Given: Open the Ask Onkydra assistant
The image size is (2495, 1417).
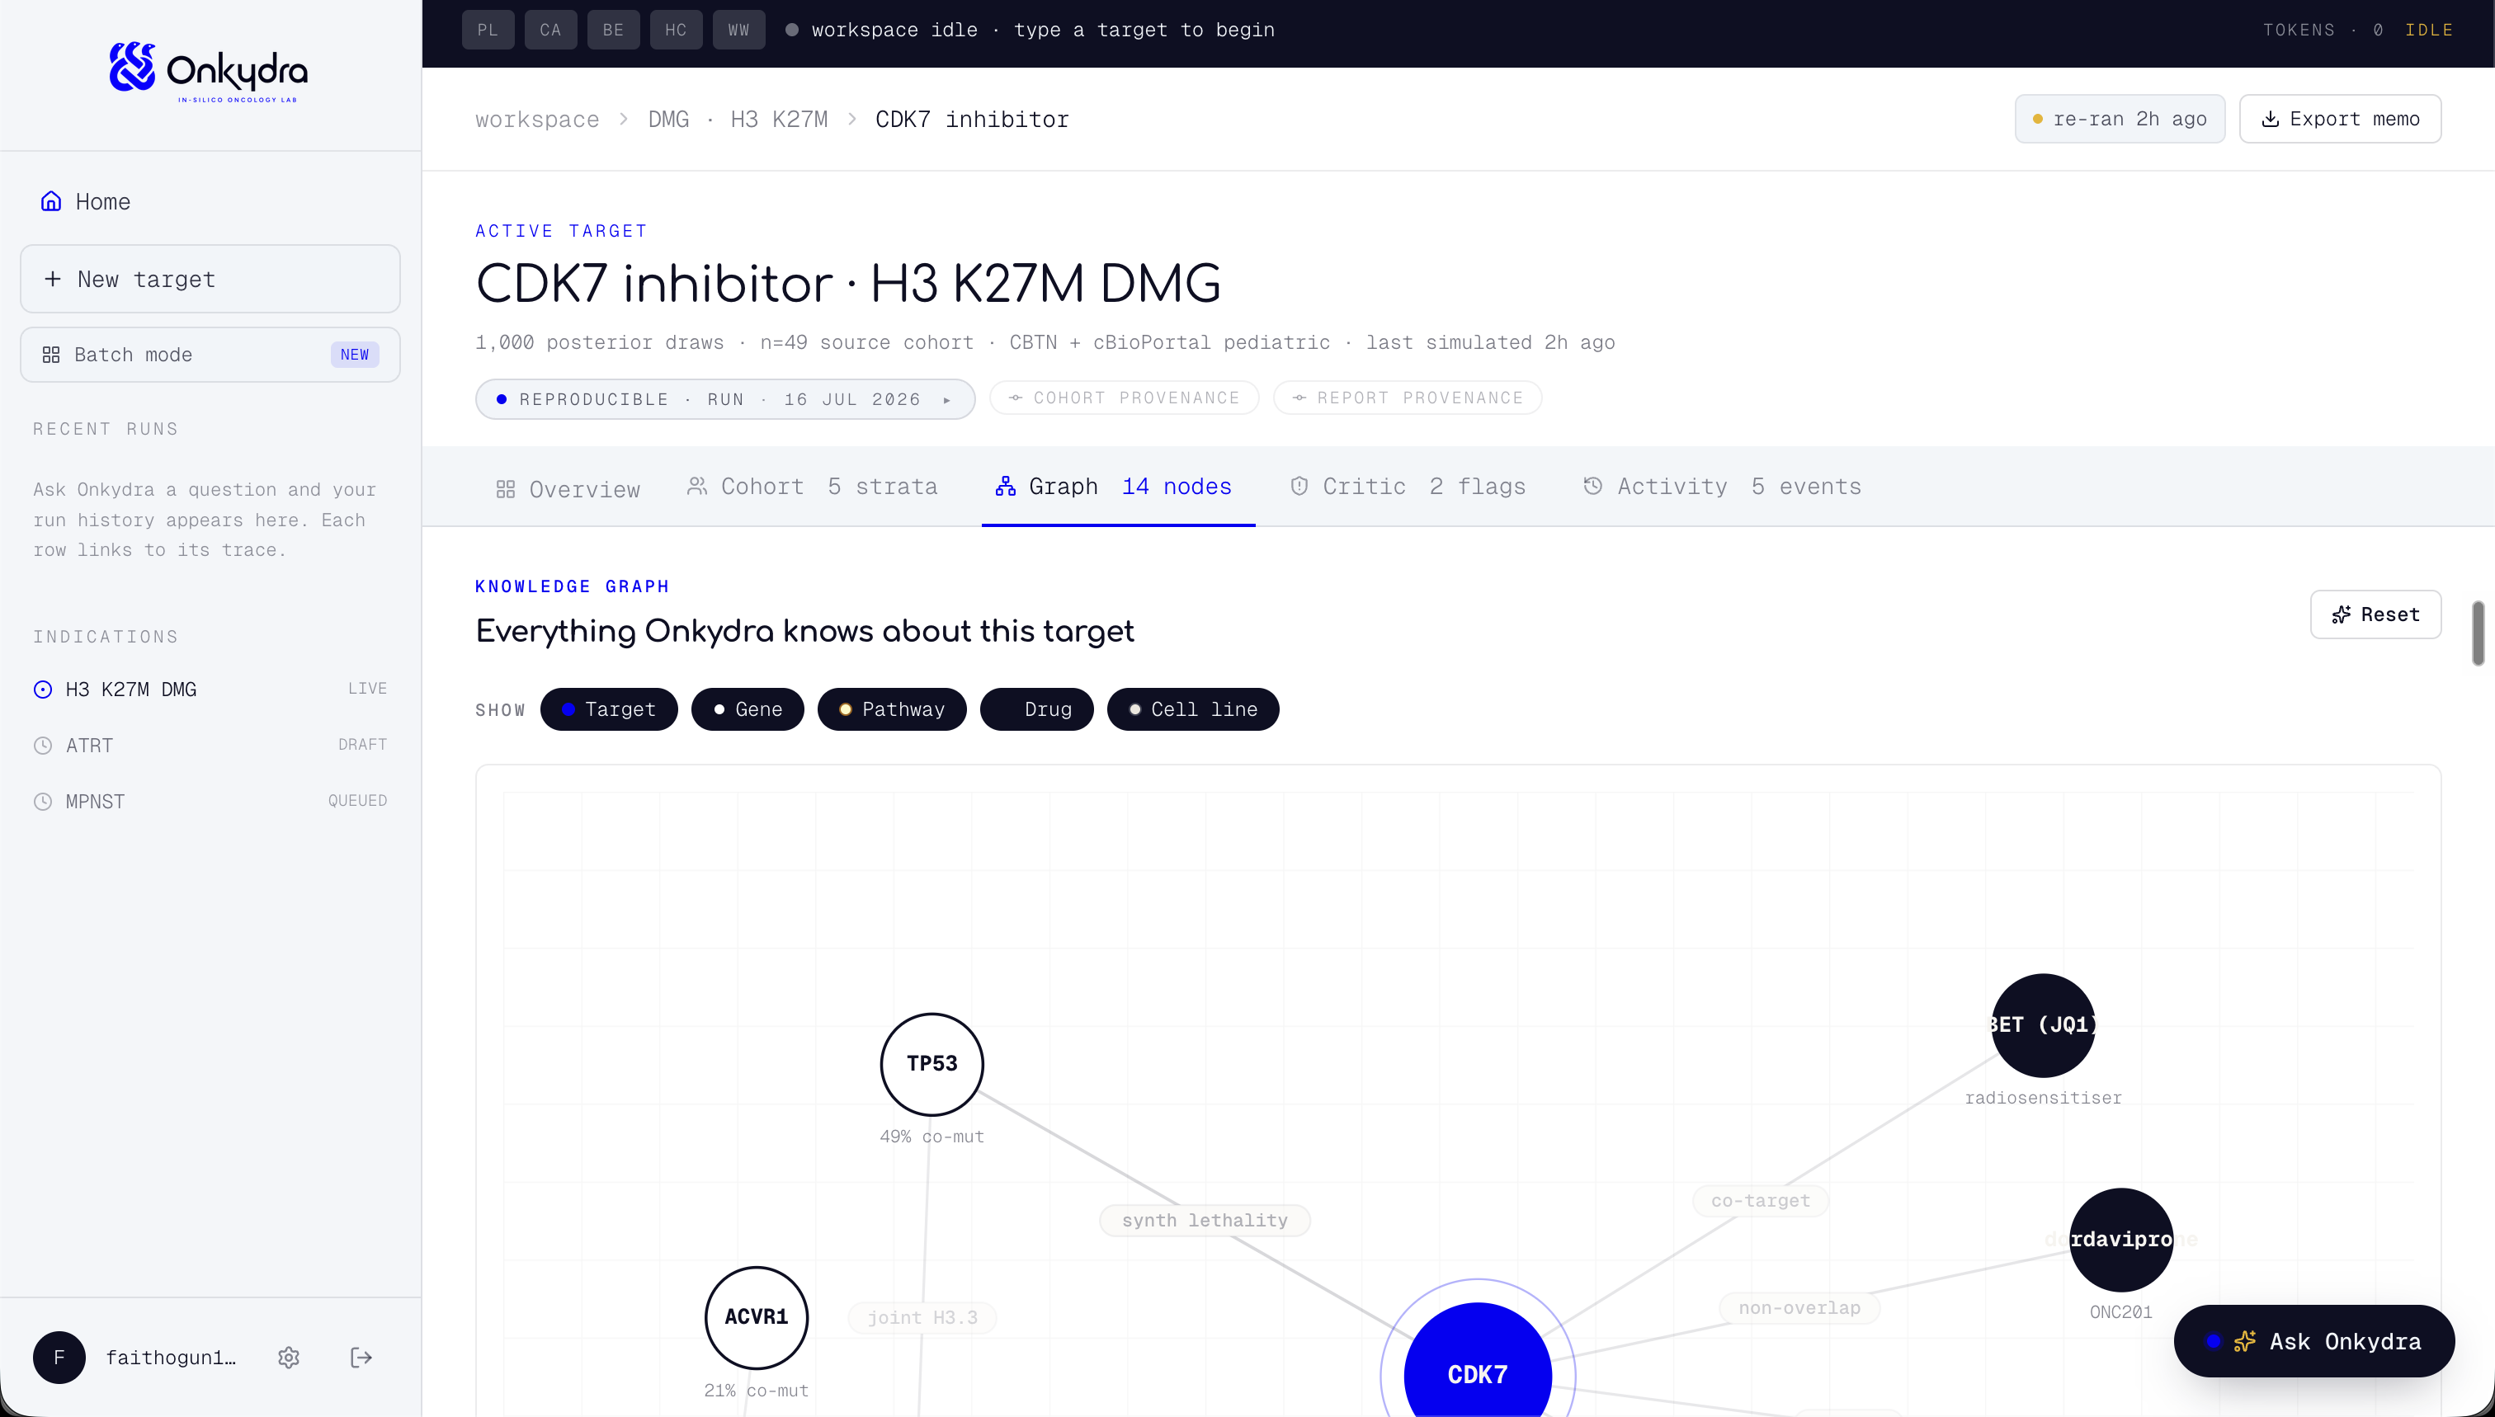Looking at the screenshot, I should (2314, 1341).
